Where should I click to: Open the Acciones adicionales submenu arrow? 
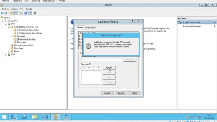click(x=215, y=26)
